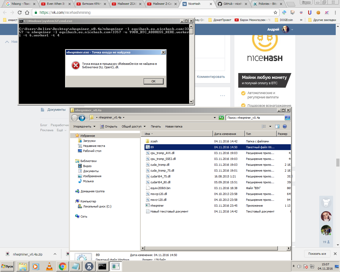Open Windows Explorer from taskbar
The width and height of the screenshot is (340, 272).
[23, 266]
